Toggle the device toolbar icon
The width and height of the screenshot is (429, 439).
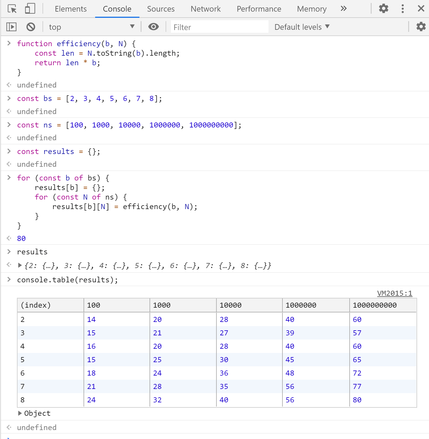tap(30, 9)
